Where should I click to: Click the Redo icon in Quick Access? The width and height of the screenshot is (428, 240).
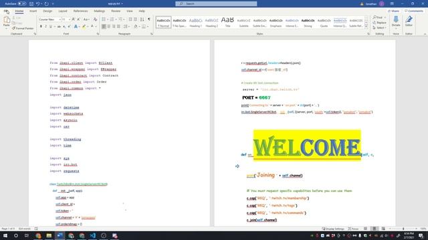46,4
